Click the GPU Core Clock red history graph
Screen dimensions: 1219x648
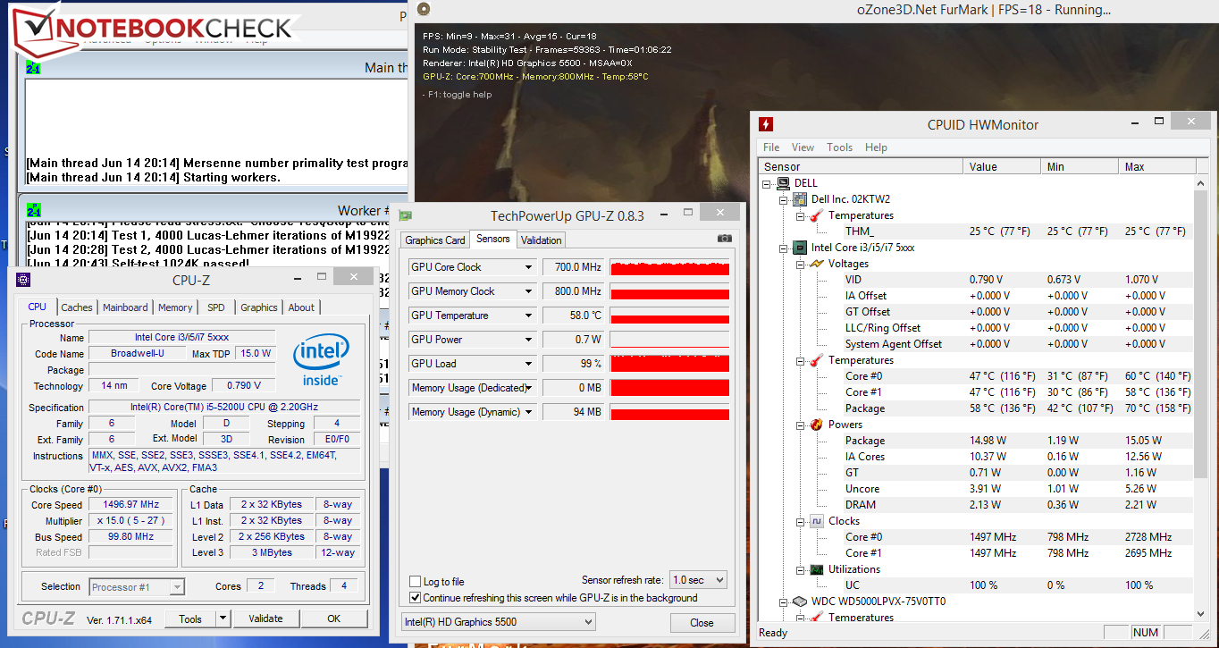click(x=669, y=267)
